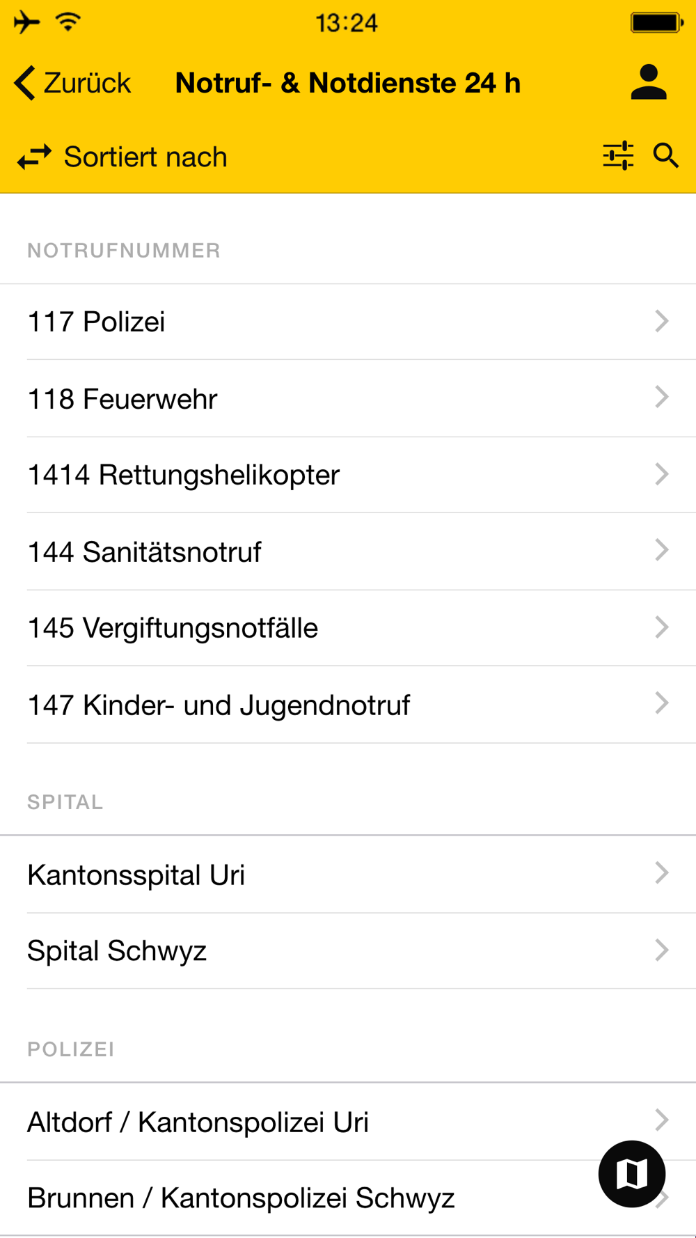Select Altdorf / Kantonspolizei Uri
Screen dimensions: 696x1238
pyautogui.click(x=348, y=1122)
